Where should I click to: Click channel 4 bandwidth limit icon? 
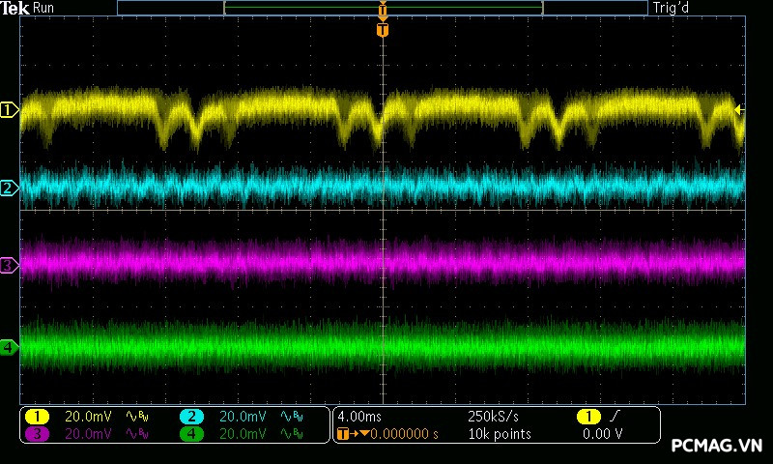291,434
